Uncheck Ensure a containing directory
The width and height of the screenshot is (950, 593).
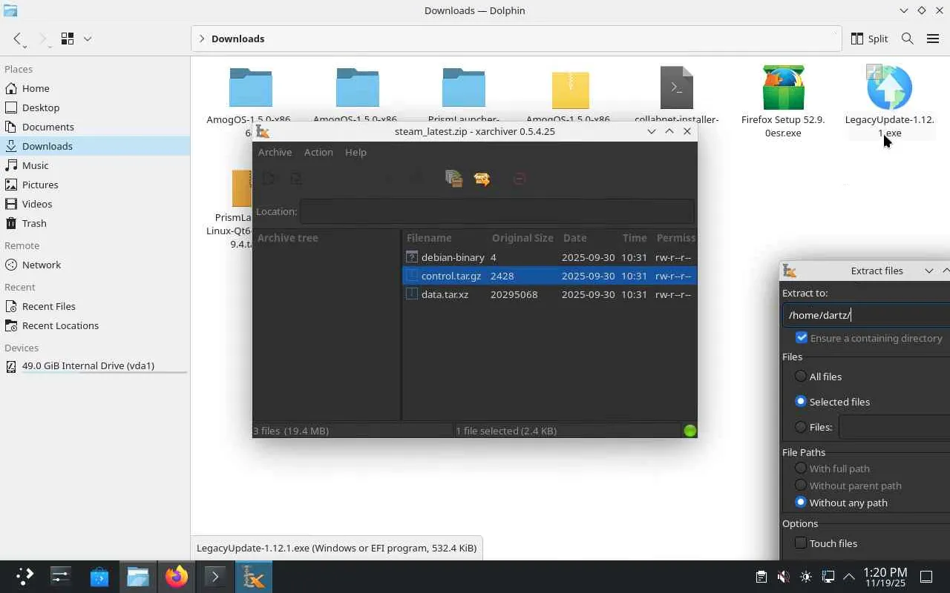click(802, 338)
